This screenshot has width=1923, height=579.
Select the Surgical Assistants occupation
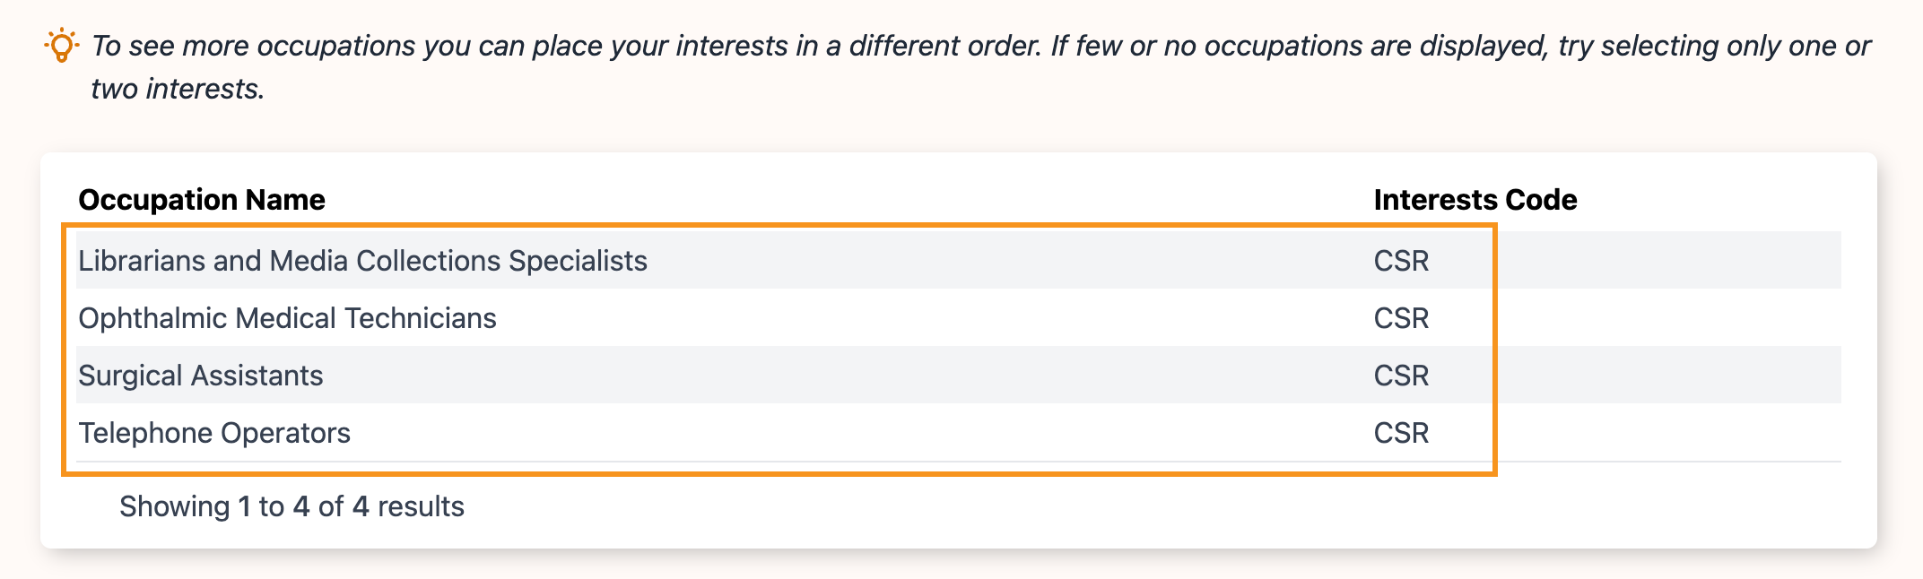click(x=200, y=376)
